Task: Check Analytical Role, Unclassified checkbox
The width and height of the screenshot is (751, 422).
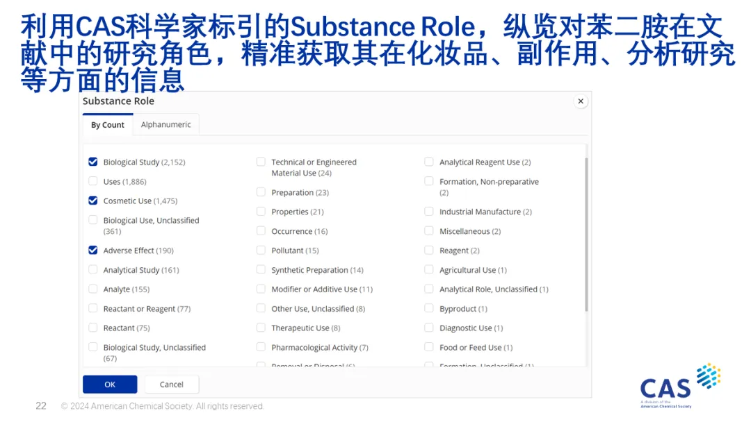Action: [x=429, y=289]
